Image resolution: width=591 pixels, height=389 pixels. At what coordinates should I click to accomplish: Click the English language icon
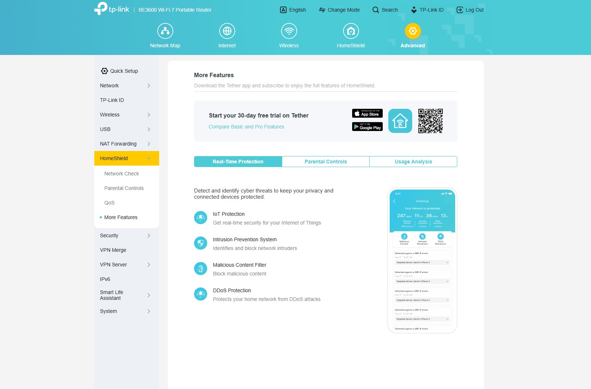click(283, 10)
